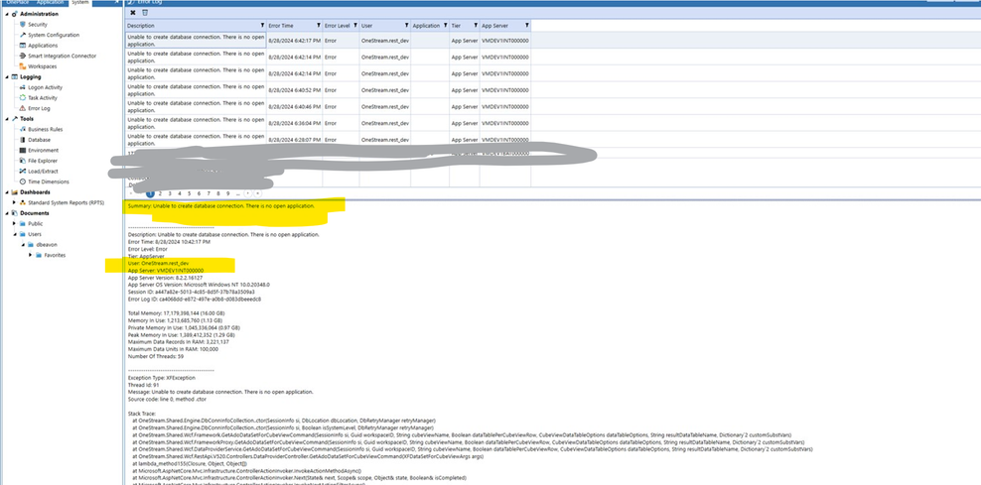Viewport: 981px width, 485px height.
Task: Open the Error Level column filter funnel
Action: point(355,26)
